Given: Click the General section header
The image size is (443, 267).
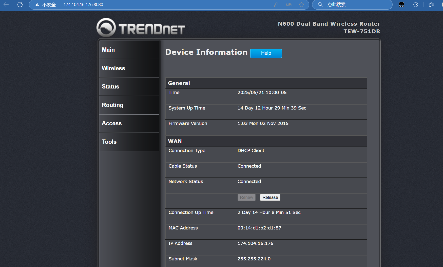Looking at the screenshot, I should coord(266,83).
